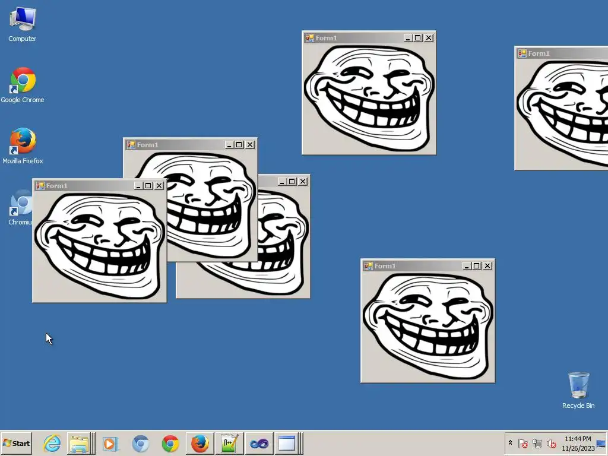Click the system icon of the partly covered Form1
The height and width of the screenshot is (456, 608).
click(131, 145)
